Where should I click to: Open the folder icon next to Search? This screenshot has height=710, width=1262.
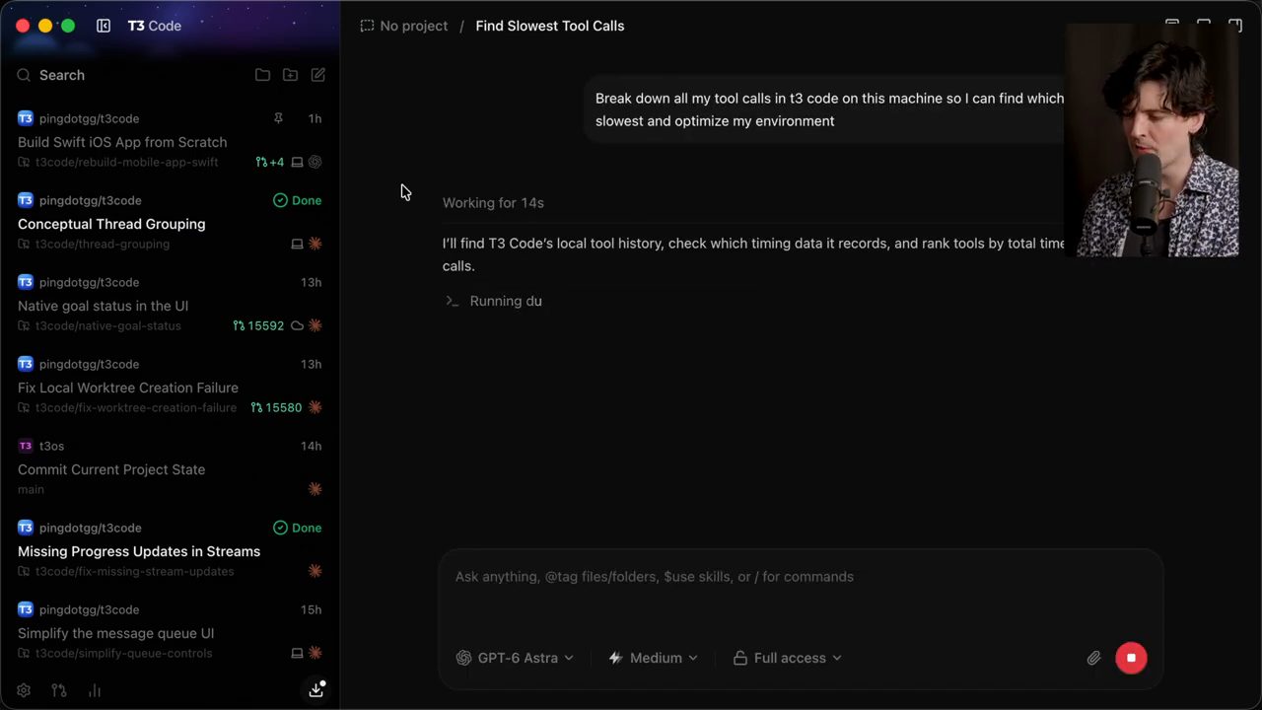tap(262, 75)
